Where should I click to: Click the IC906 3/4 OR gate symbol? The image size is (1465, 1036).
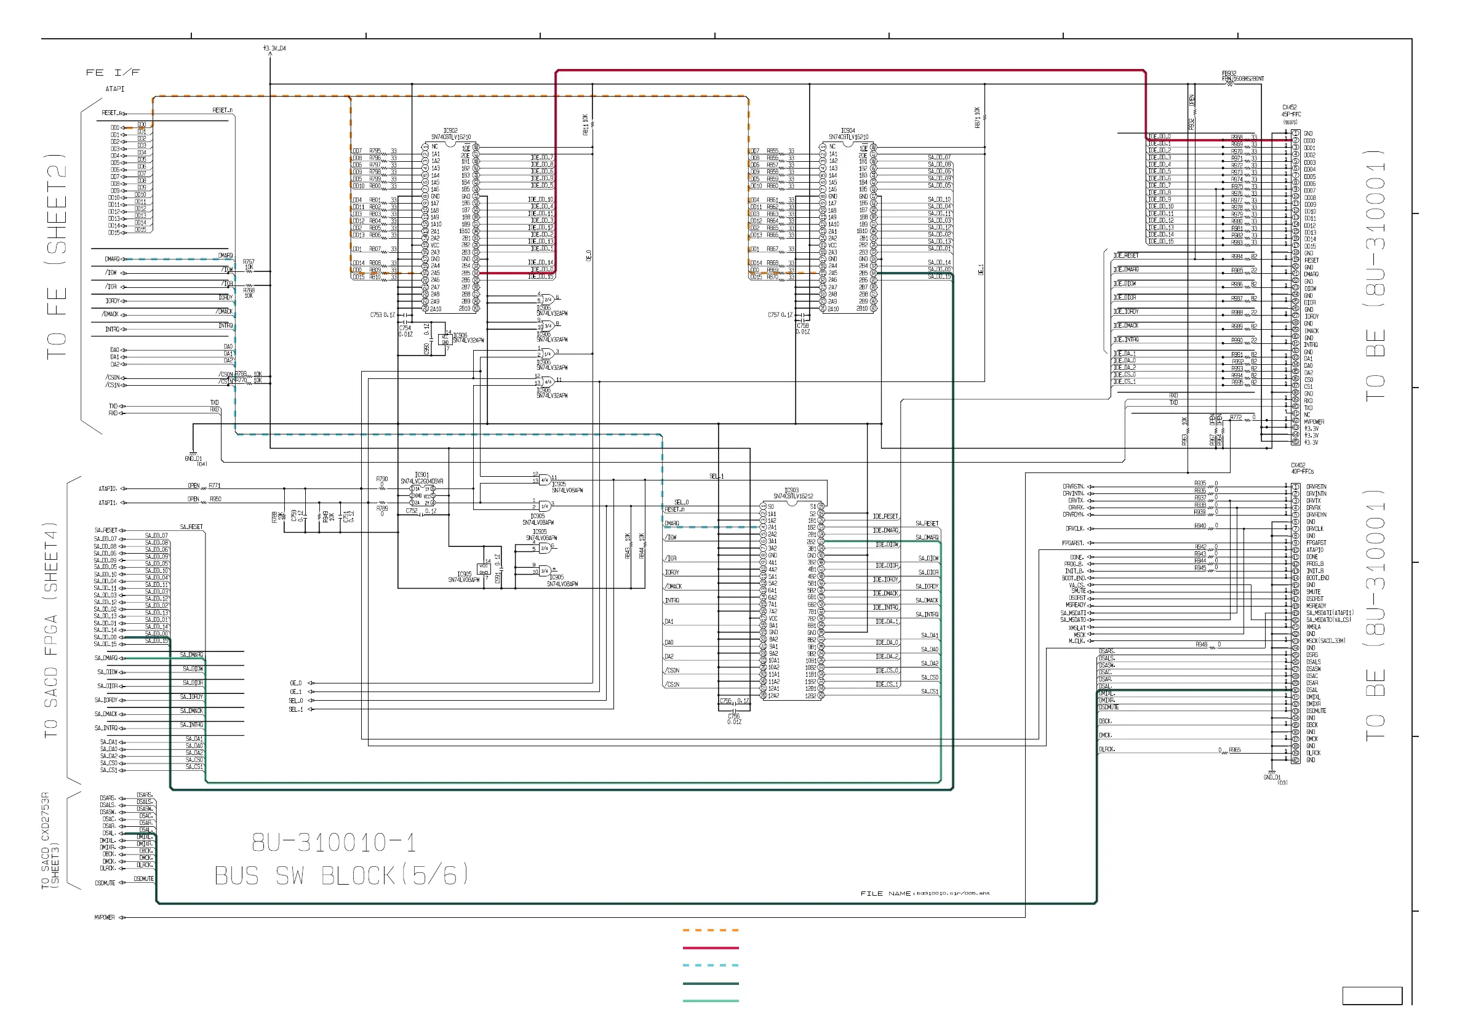[x=548, y=326]
